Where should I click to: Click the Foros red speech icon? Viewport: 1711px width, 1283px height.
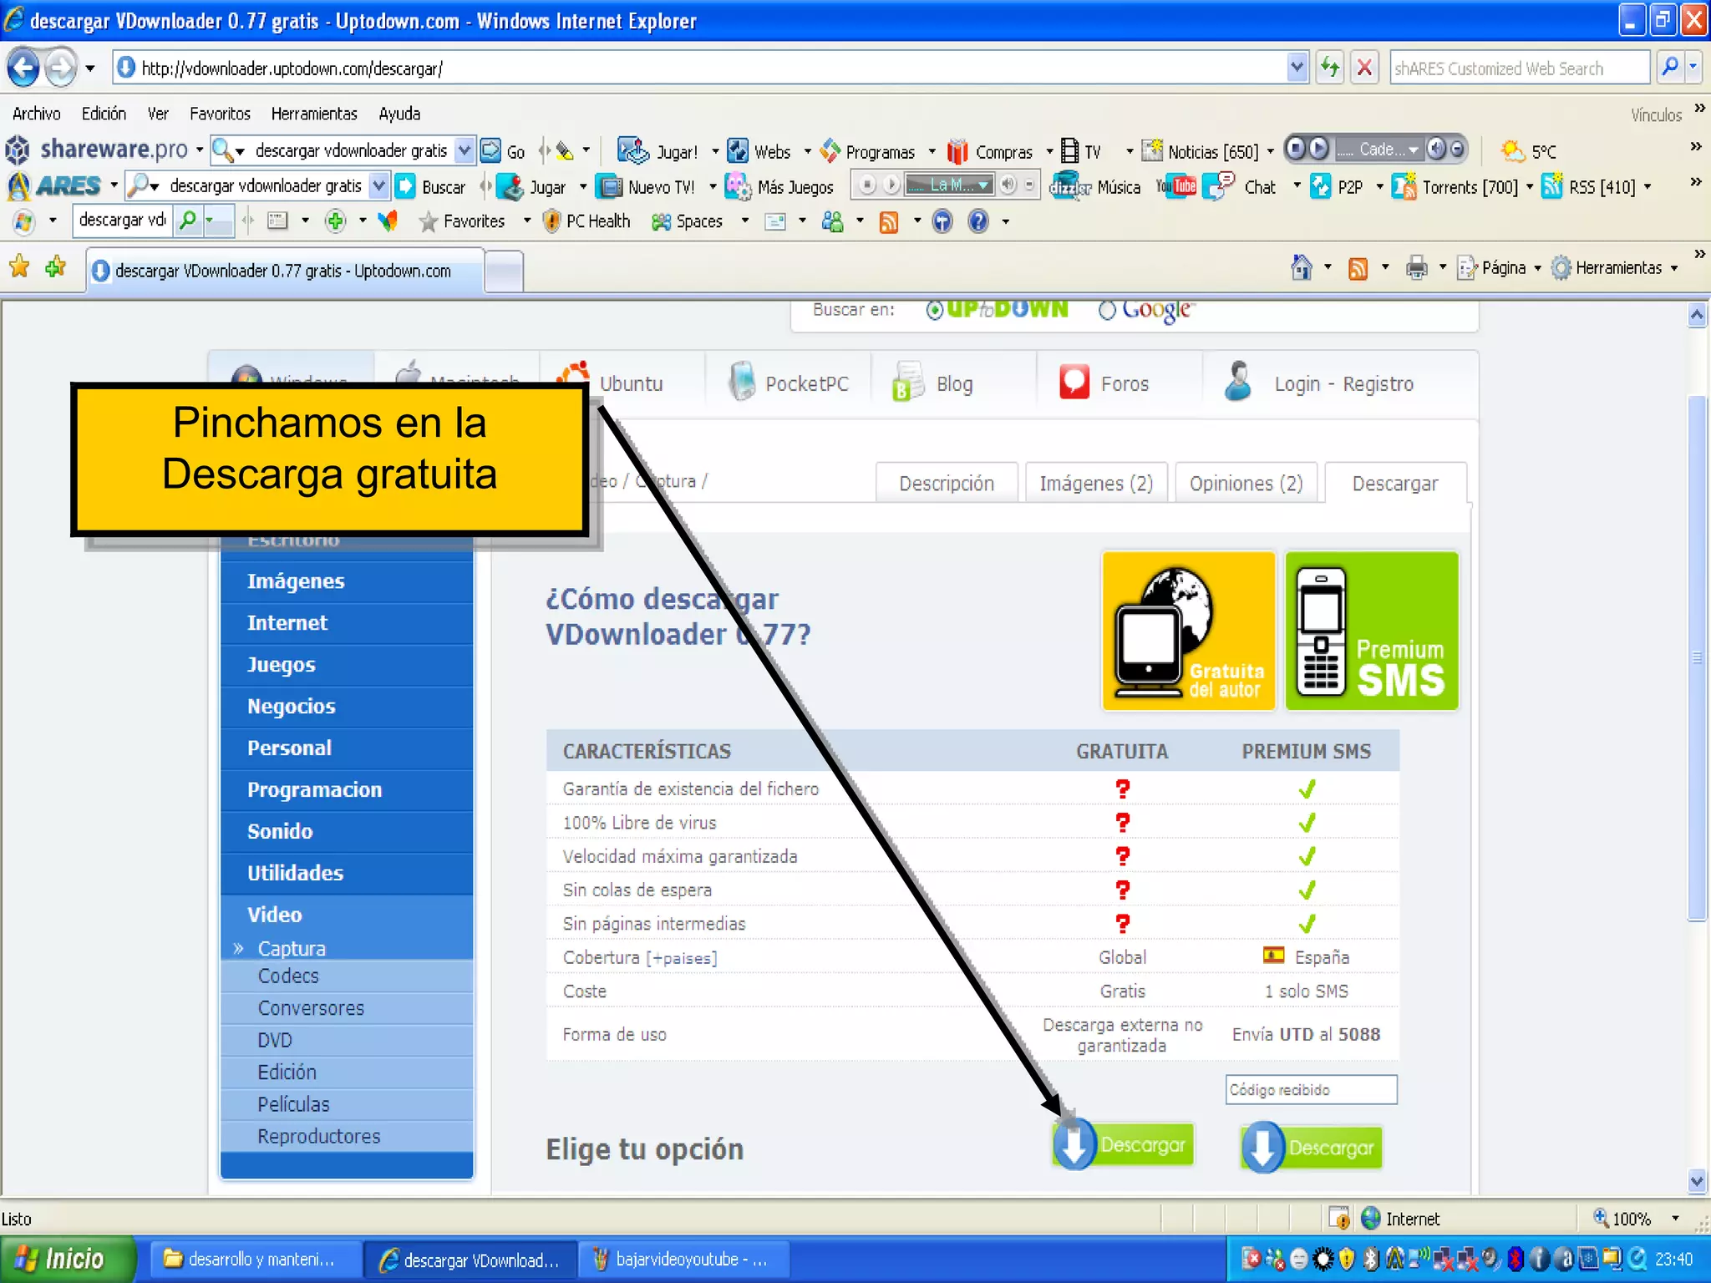coord(1074,383)
